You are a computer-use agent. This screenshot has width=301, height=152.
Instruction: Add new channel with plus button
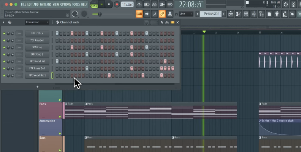(37, 87)
